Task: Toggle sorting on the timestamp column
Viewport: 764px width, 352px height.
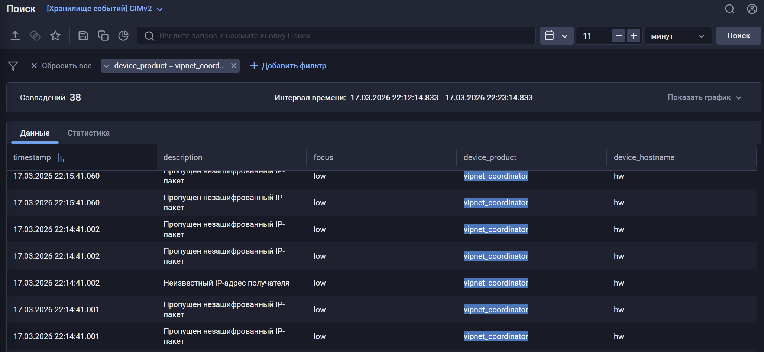Action: tap(61, 157)
